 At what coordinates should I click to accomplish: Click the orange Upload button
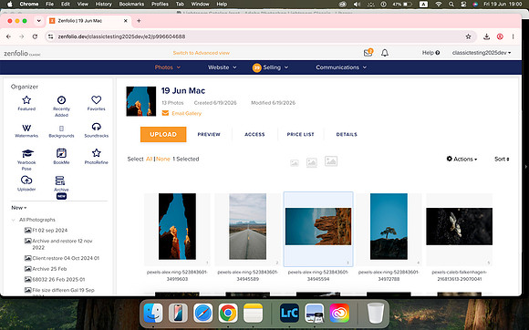click(x=163, y=134)
